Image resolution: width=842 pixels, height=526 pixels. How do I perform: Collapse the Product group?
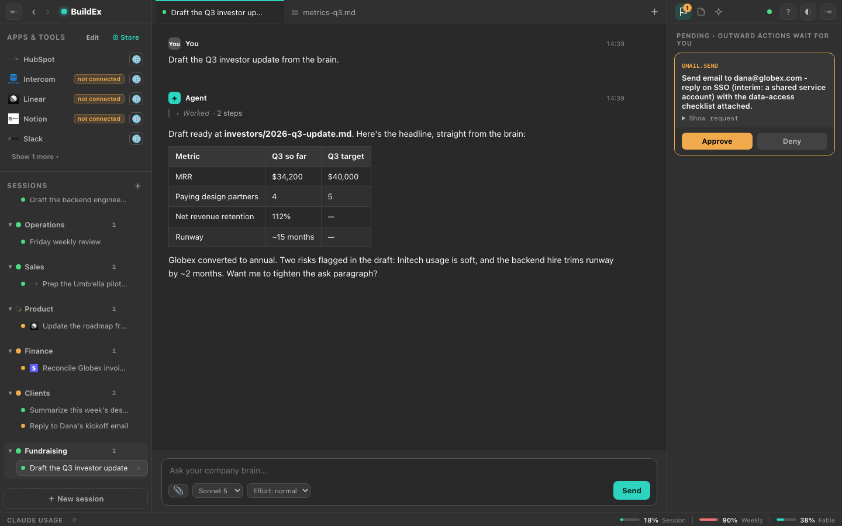coord(10,309)
